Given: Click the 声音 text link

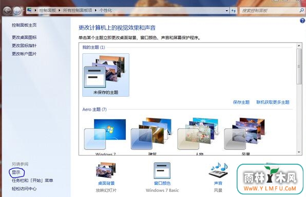Looking at the screenshot, I should [x=218, y=183].
